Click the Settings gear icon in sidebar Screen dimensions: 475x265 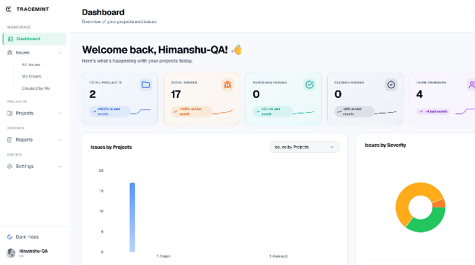(x=9, y=166)
